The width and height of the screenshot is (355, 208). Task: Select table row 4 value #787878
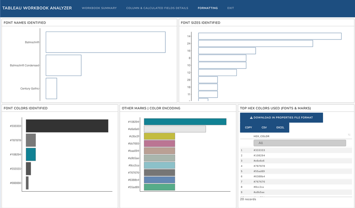[259, 166]
